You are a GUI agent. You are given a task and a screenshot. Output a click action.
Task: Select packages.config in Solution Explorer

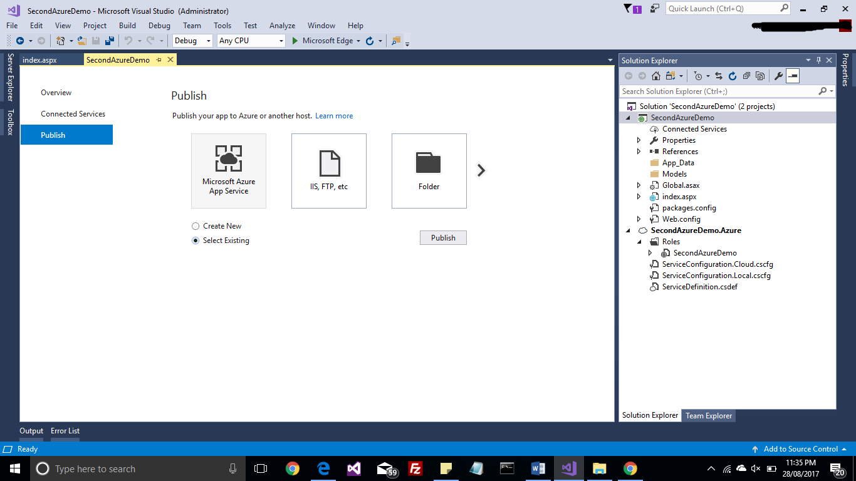pos(689,208)
